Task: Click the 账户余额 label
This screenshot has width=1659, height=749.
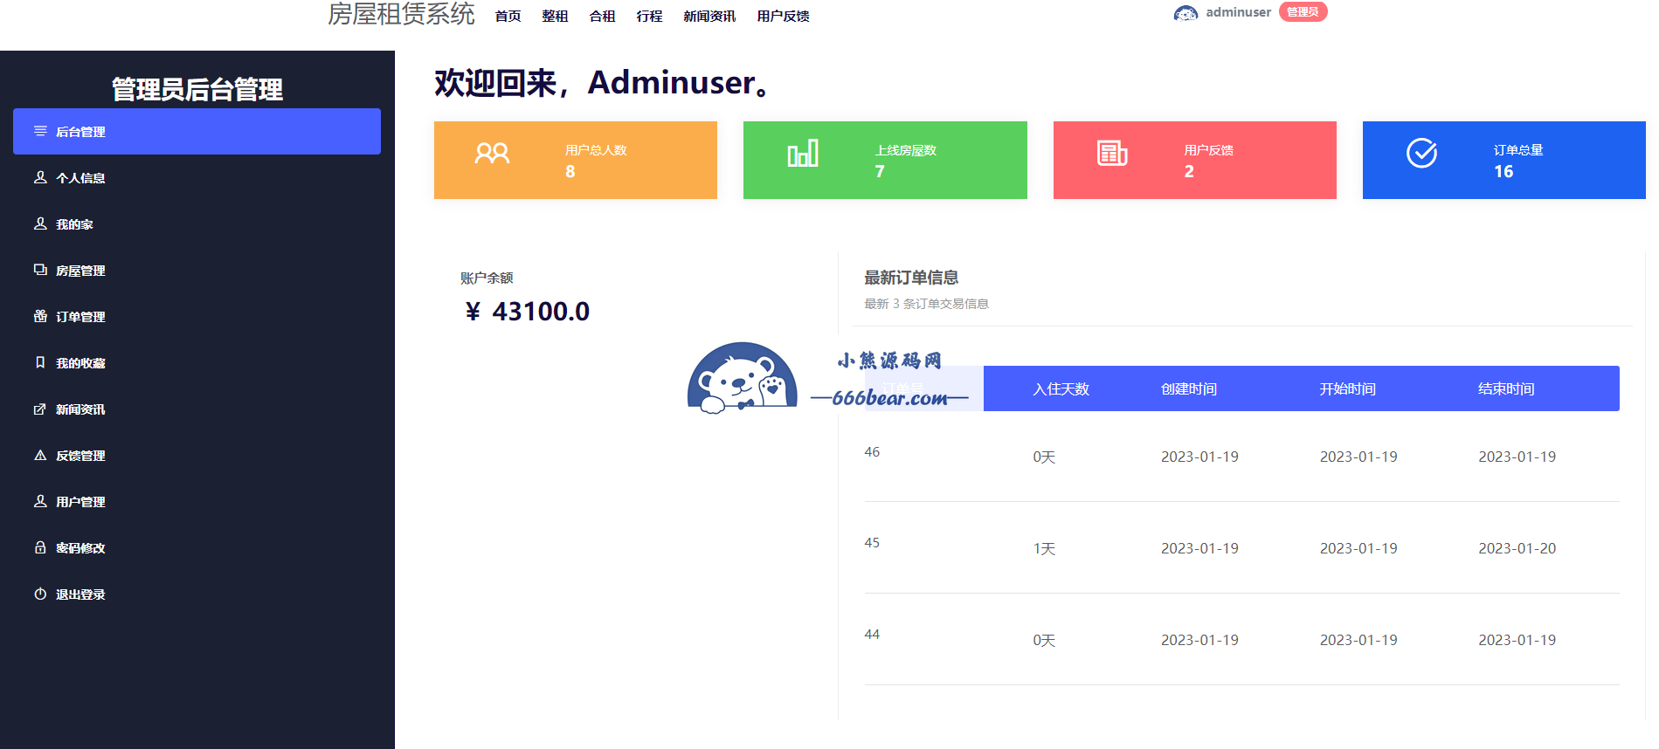Action: 487,278
